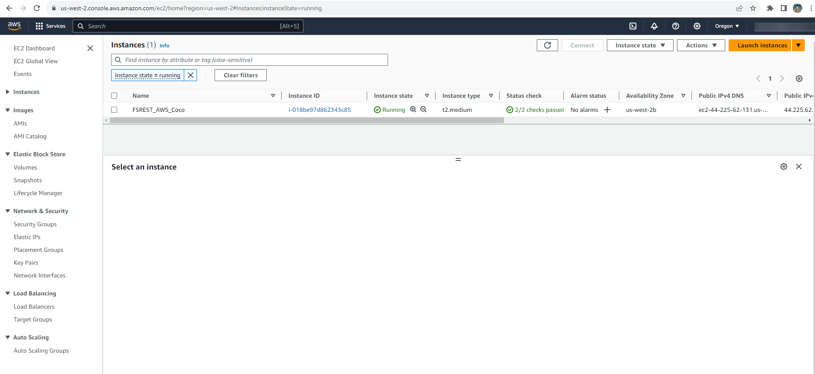Click the Clear filters button
Viewport: 815px width, 374px height.
[241, 75]
